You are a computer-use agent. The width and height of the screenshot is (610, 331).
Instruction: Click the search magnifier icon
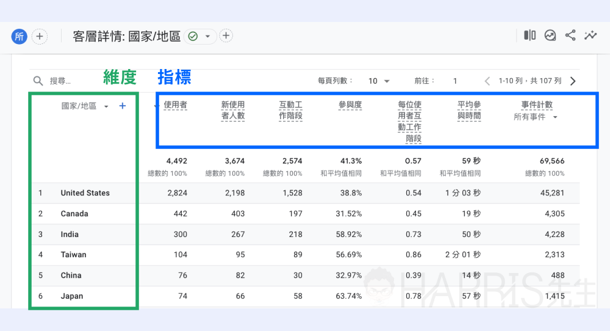click(38, 81)
